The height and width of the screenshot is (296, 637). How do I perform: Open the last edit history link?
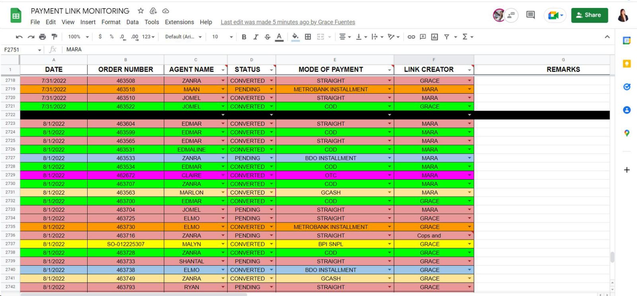[x=288, y=22]
